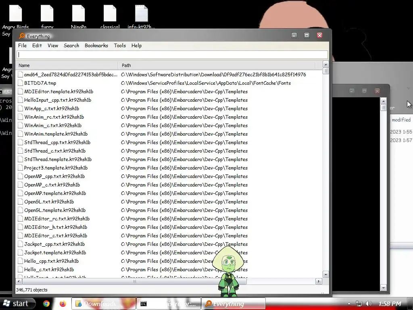Switch to the command prompt taskbar button
Viewport: 413px width, 310px height.
[x=169, y=304]
